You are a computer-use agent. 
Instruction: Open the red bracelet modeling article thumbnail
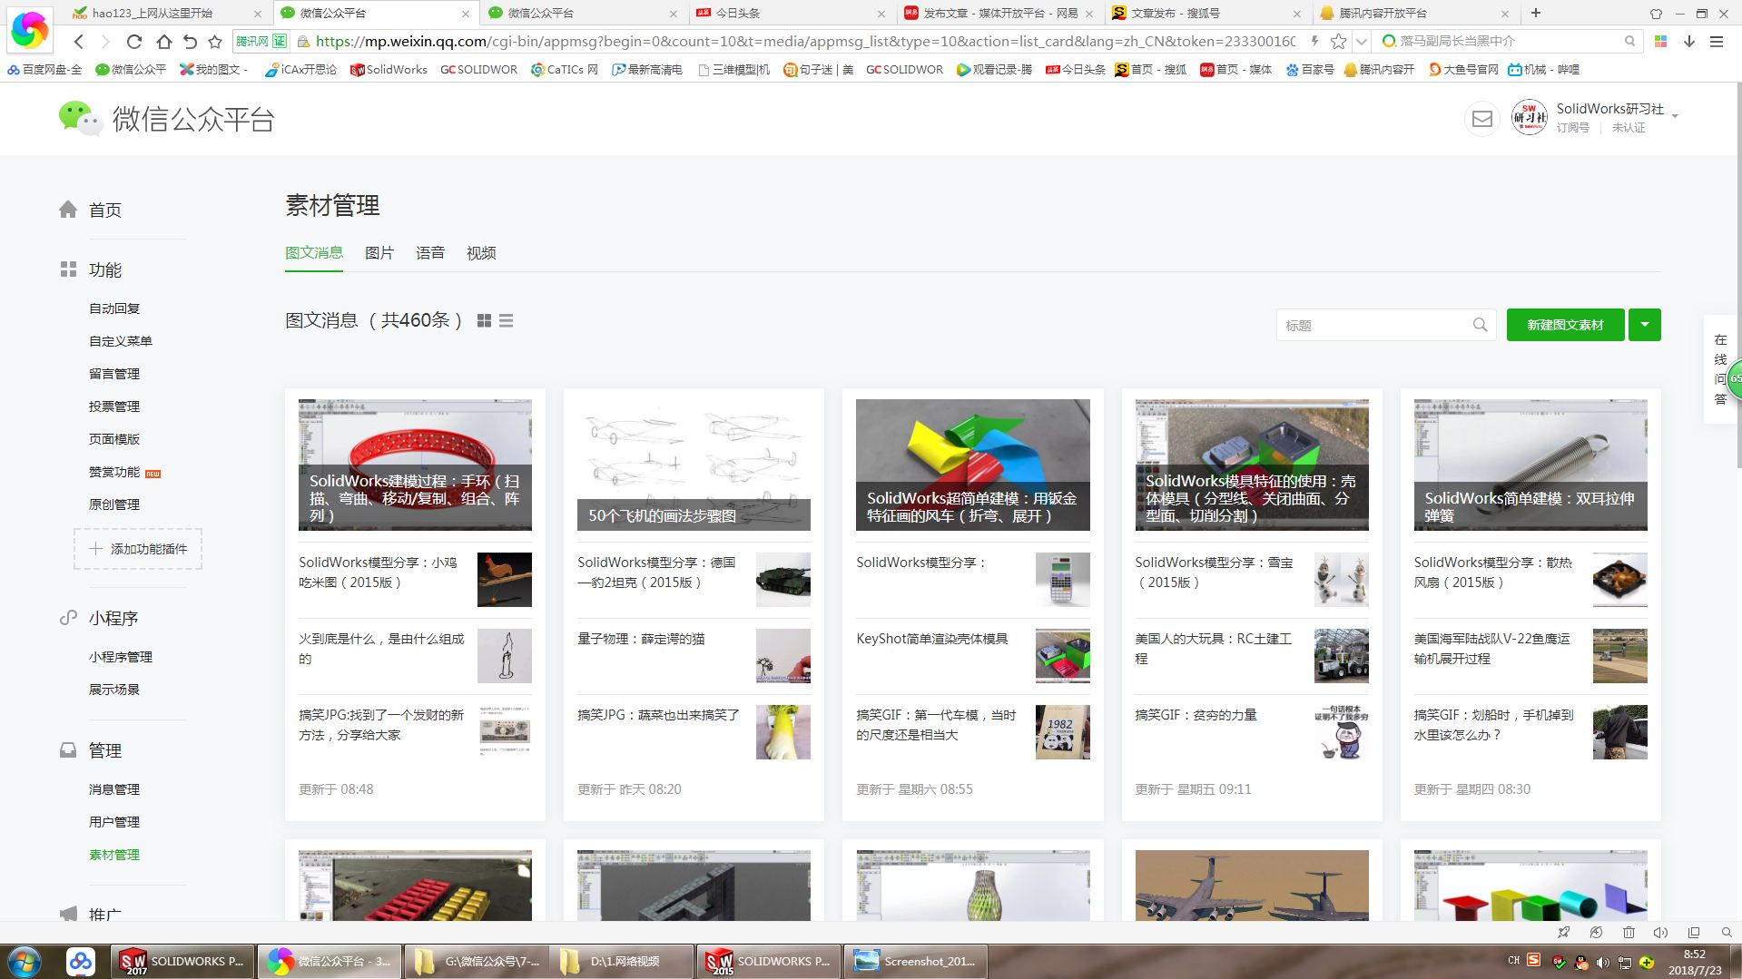click(x=415, y=465)
